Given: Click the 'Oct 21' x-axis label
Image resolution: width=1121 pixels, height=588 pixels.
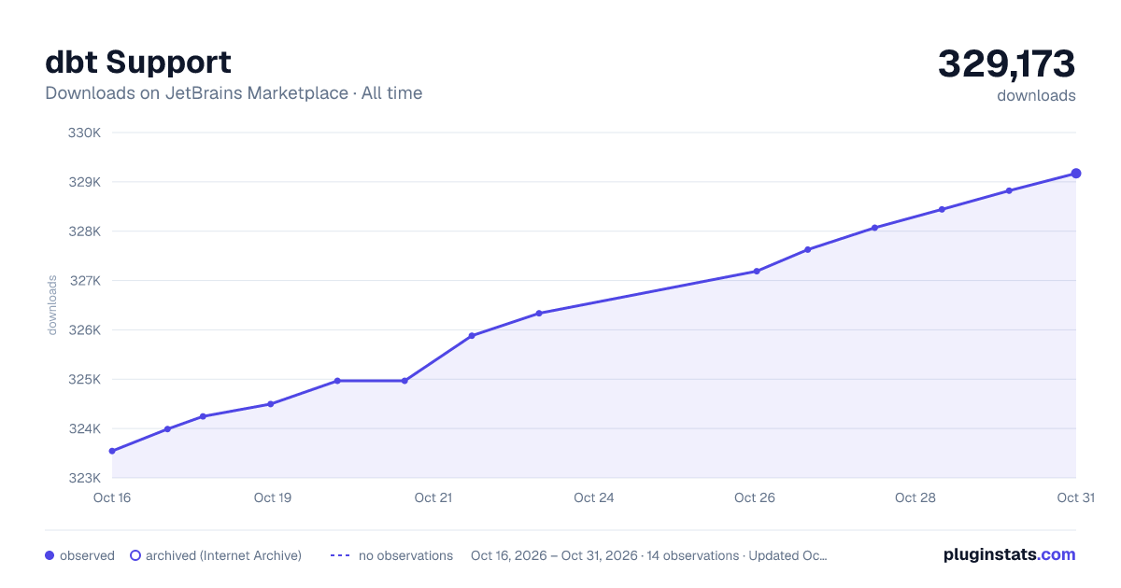Looking at the screenshot, I should pos(433,497).
